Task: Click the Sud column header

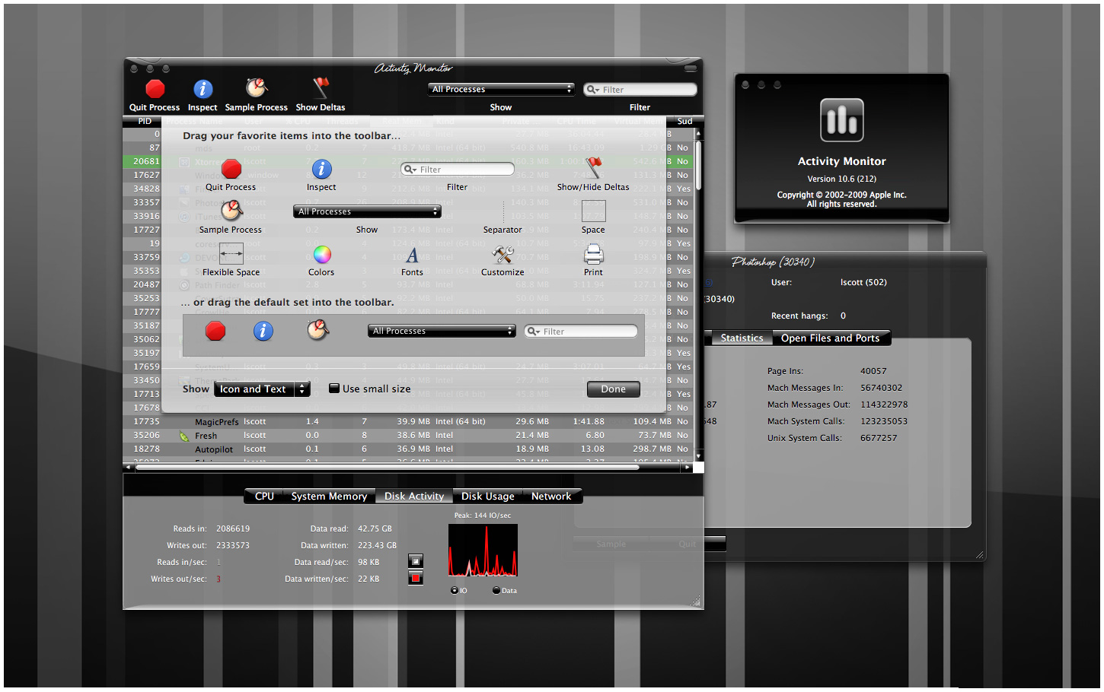Action: 684,121
